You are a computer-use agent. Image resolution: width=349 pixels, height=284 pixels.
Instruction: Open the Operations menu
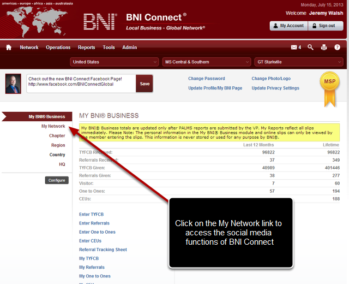pyautogui.click(x=58, y=48)
